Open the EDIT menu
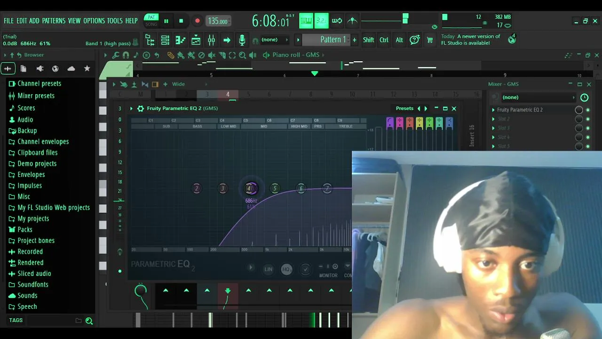 click(22, 21)
